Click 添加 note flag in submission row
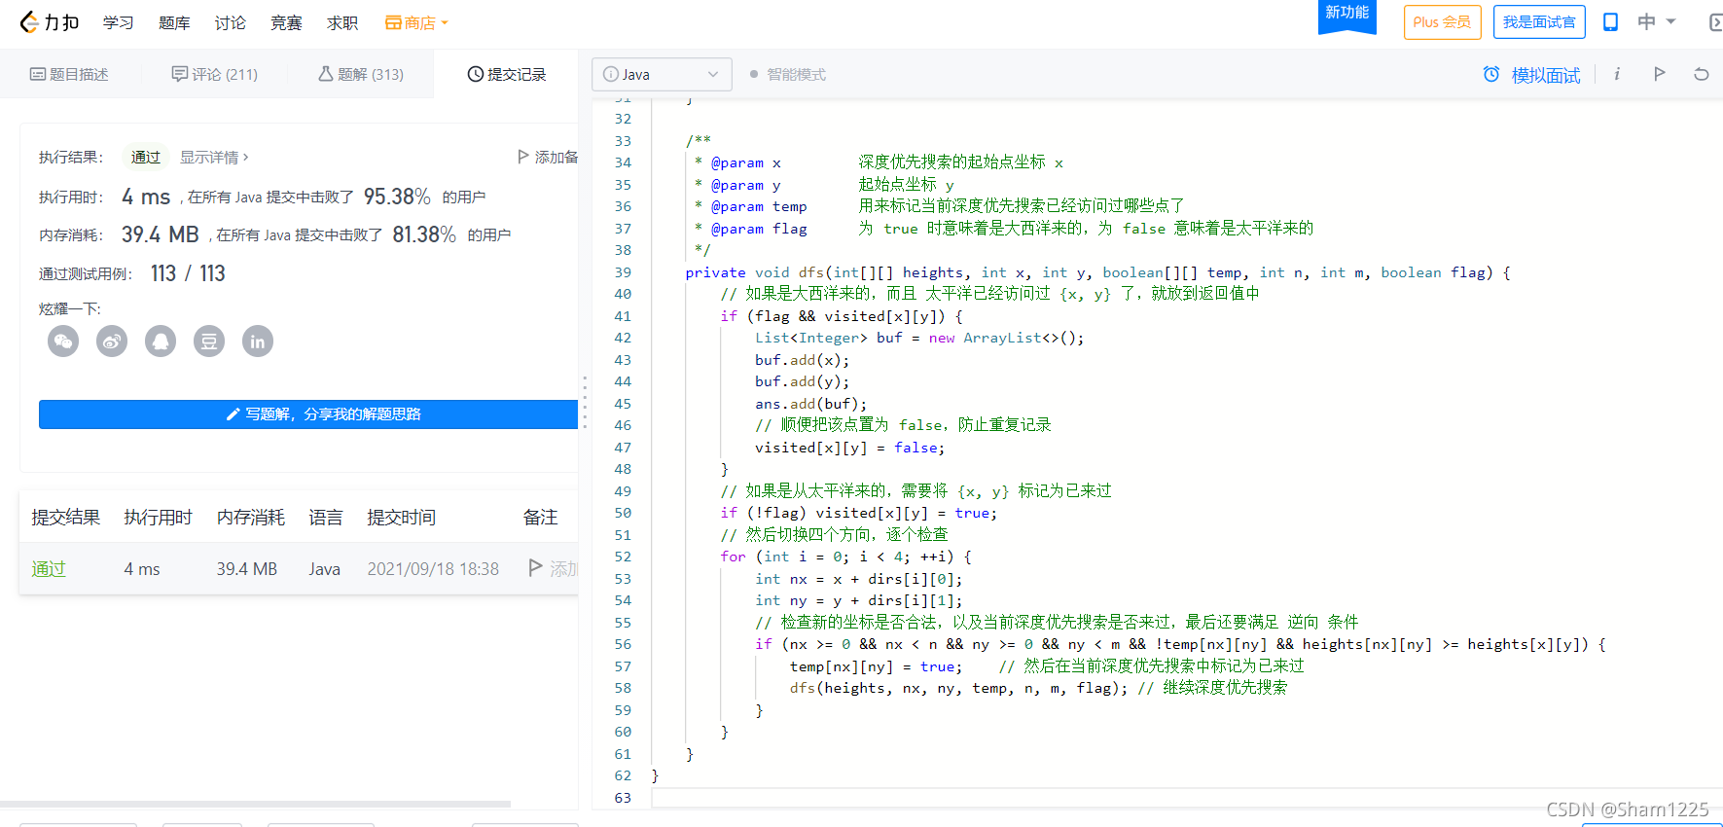Image resolution: width=1723 pixels, height=827 pixels. pyautogui.click(x=553, y=568)
